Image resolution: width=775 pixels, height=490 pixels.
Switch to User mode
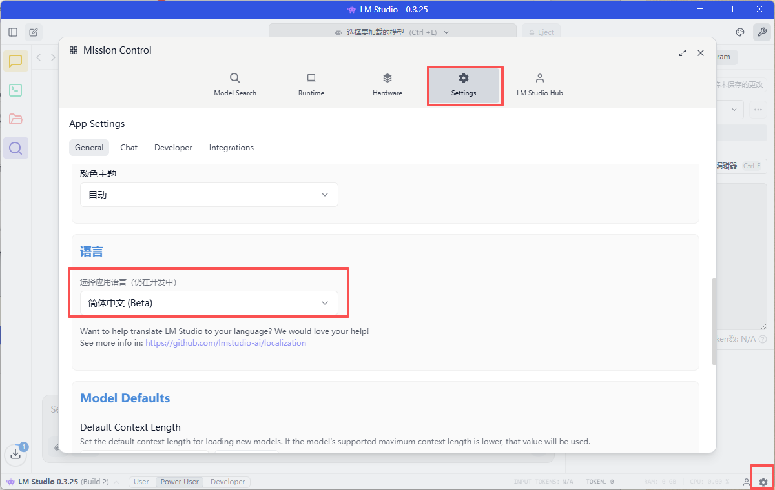click(x=141, y=482)
